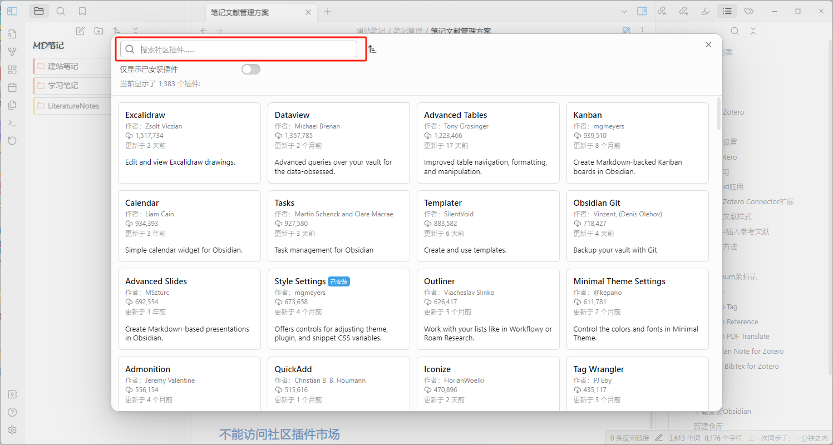Viewport: 833px width, 445px height.
Task: Open help from the bottom ribbon
Action: tap(12, 412)
